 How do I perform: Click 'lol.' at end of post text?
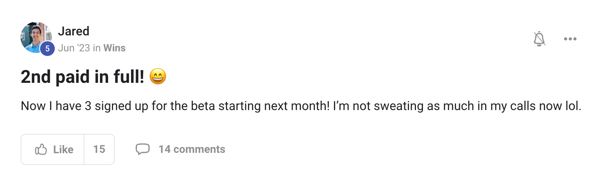pos(572,106)
